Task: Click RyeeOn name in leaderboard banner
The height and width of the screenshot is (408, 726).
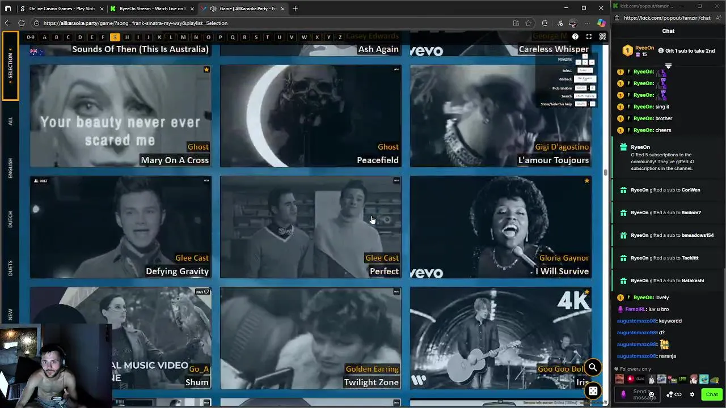Action: coord(644,48)
